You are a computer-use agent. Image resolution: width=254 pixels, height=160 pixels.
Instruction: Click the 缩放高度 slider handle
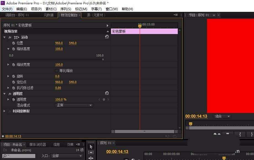pyautogui.click(x=103, y=59)
